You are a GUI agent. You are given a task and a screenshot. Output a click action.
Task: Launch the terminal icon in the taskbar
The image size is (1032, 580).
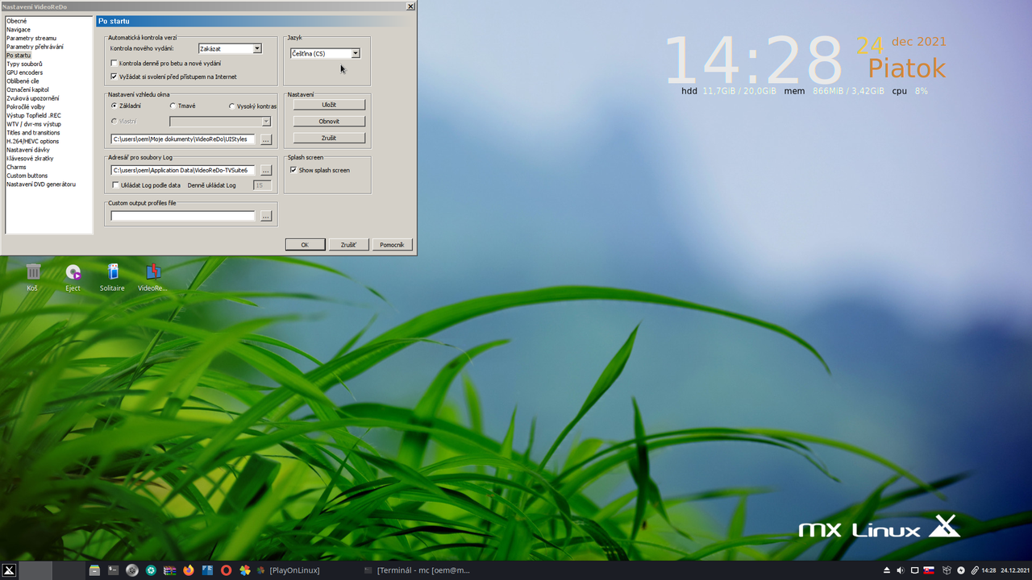114,570
